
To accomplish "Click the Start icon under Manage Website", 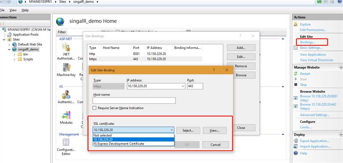I will (296, 79).
